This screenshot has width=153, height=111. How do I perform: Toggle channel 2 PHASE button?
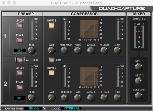[20, 87]
